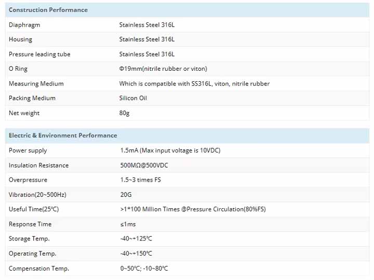Select the Vibration(20~500Hz) label

click(x=37, y=195)
